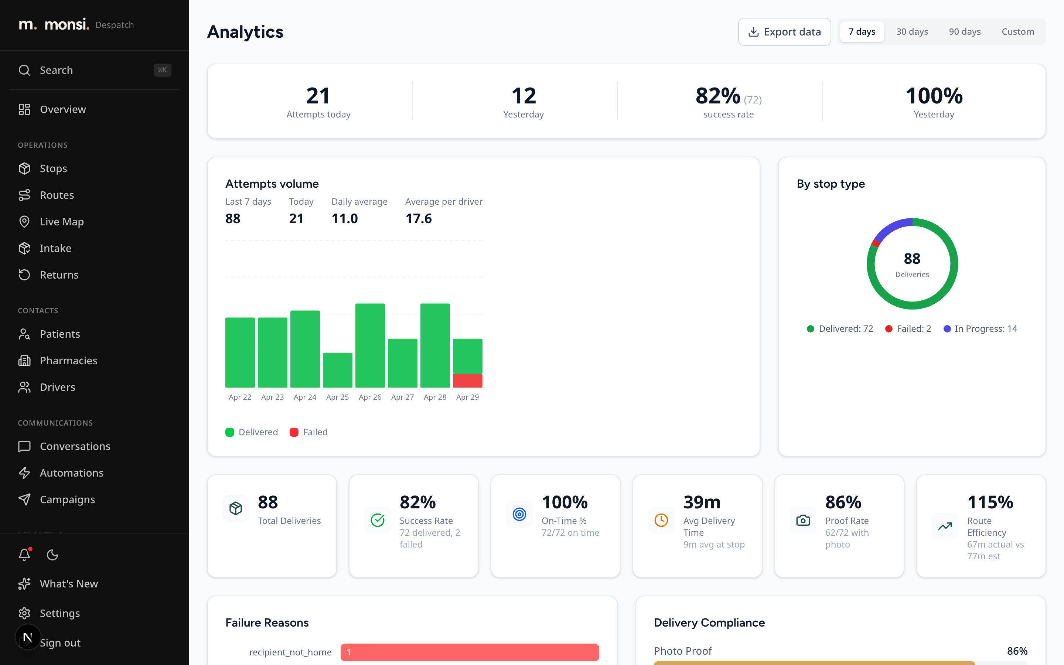Switch to the 30 days range
Image resolution: width=1064 pixels, height=665 pixels.
pyautogui.click(x=912, y=32)
